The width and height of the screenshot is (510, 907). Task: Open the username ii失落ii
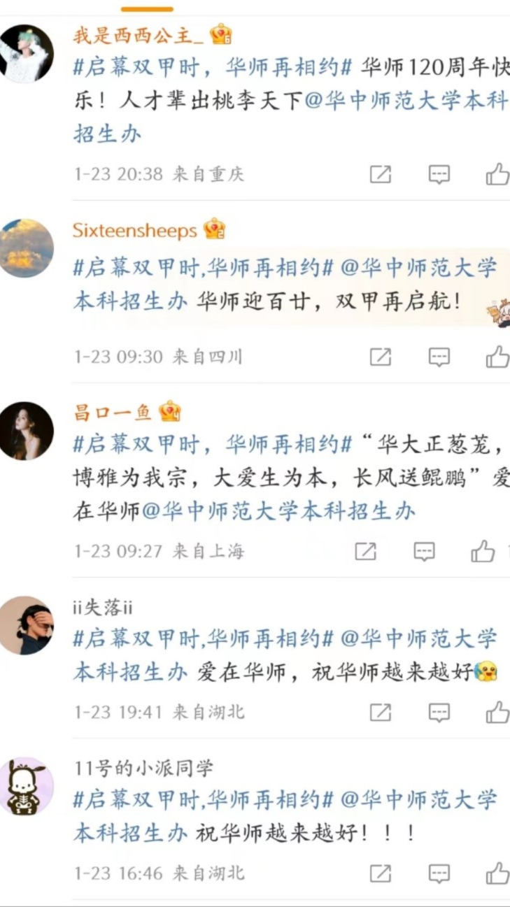[103, 607]
